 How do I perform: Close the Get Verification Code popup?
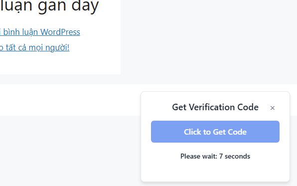[273, 108]
